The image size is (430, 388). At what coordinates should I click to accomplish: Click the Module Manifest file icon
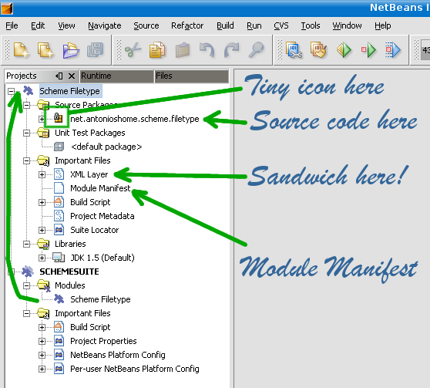[x=59, y=188]
